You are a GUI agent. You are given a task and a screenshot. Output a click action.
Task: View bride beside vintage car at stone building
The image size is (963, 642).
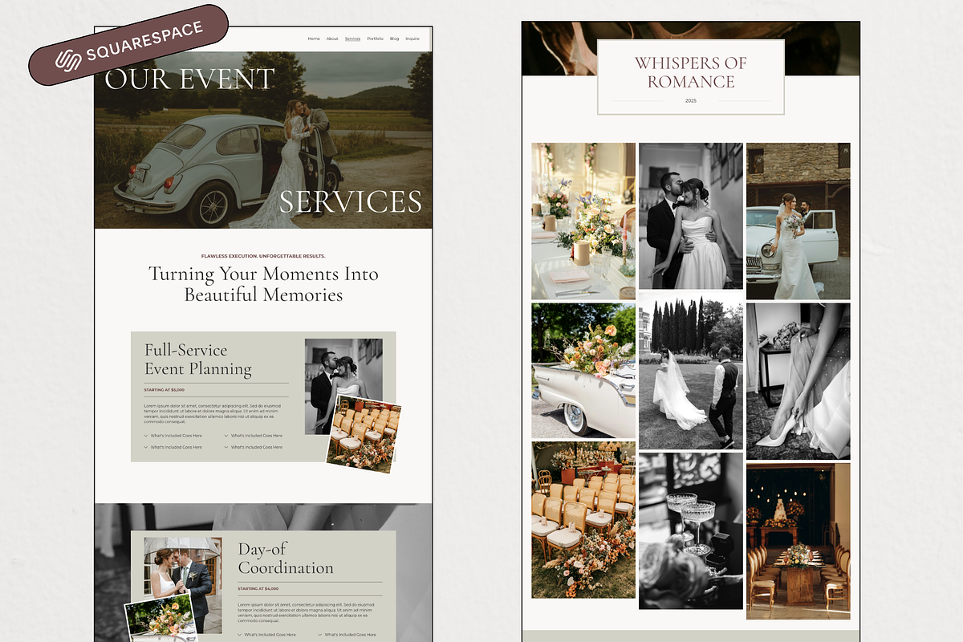(798, 221)
